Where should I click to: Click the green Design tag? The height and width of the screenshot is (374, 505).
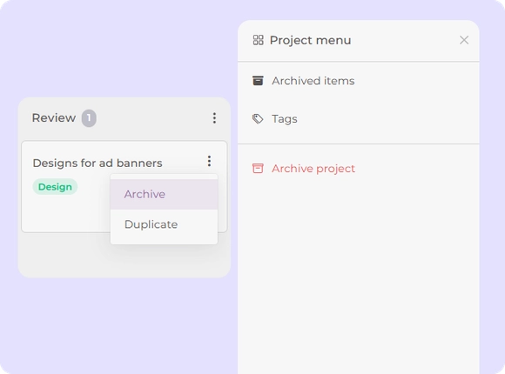coord(55,187)
